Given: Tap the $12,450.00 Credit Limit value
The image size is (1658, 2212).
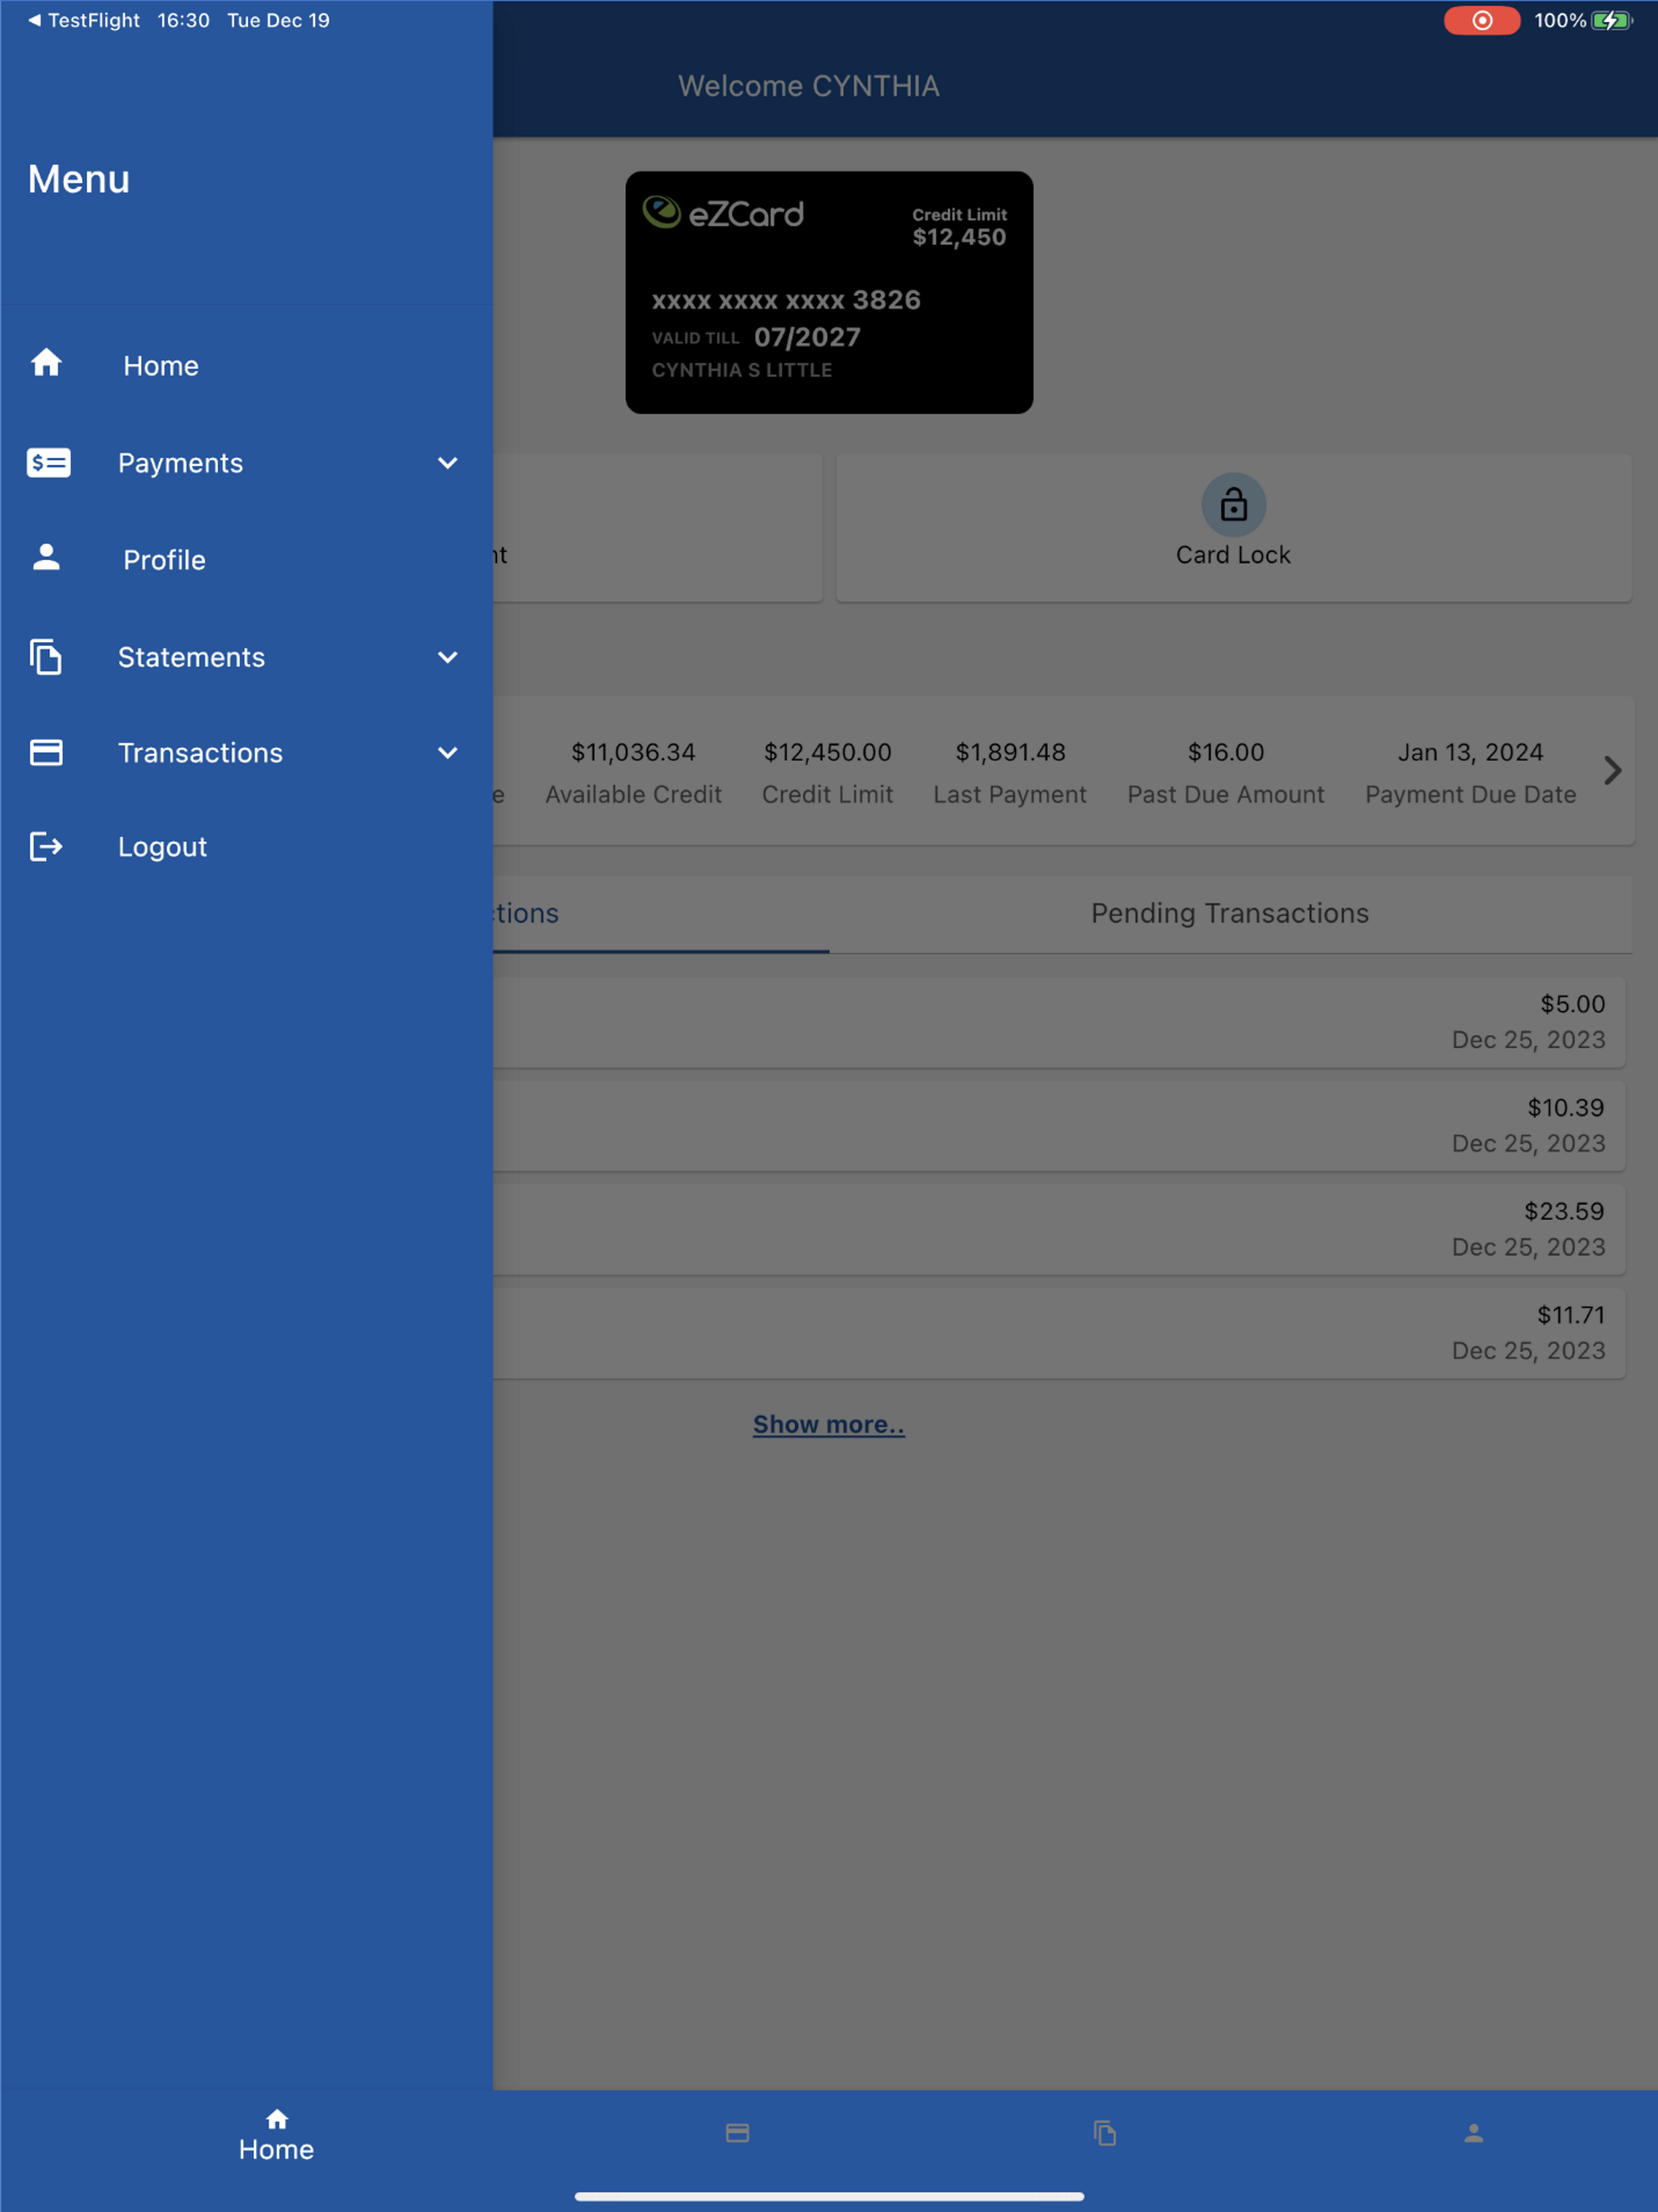Looking at the screenshot, I should (828, 752).
